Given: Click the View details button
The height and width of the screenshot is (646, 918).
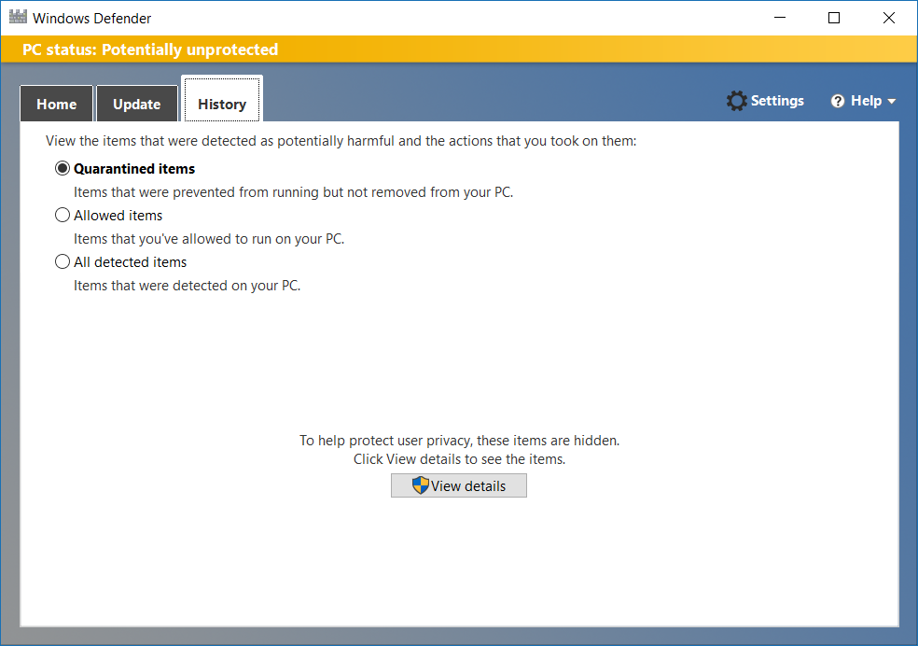Looking at the screenshot, I should [459, 485].
